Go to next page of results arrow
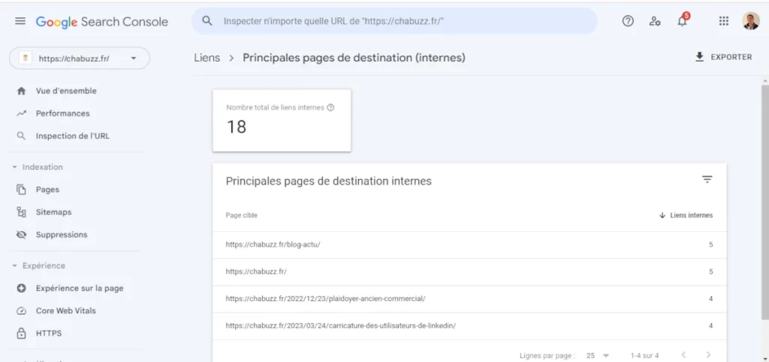Image resolution: width=769 pixels, height=362 pixels. point(708,354)
